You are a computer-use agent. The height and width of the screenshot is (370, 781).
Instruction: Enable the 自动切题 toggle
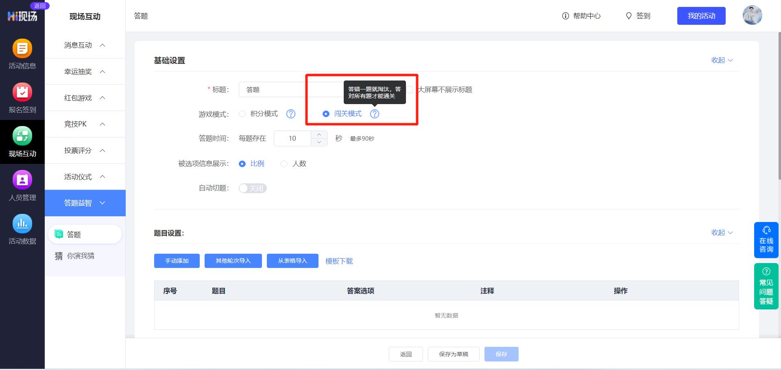252,188
